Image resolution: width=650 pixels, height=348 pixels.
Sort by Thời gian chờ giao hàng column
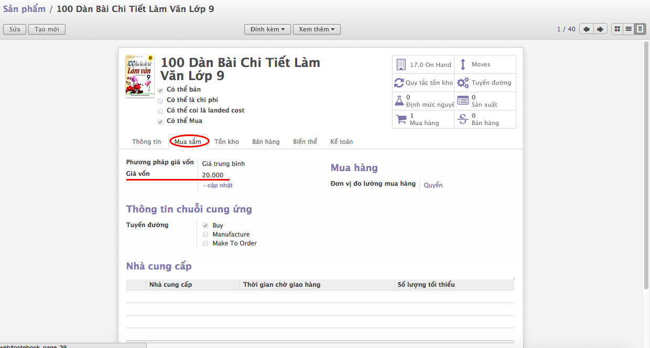click(x=318, y=285)
